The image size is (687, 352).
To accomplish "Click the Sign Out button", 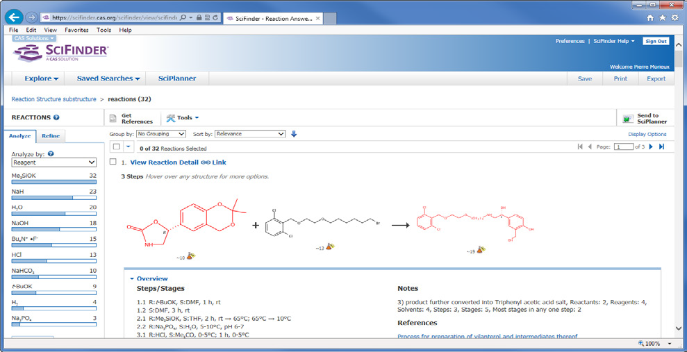I will point(656,41).
